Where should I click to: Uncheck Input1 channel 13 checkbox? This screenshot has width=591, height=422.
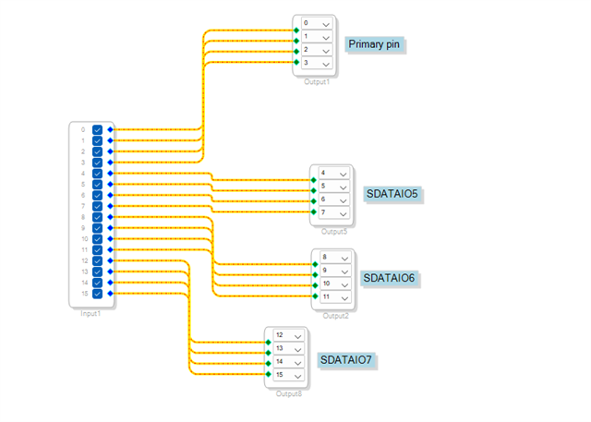pos(97,271)
